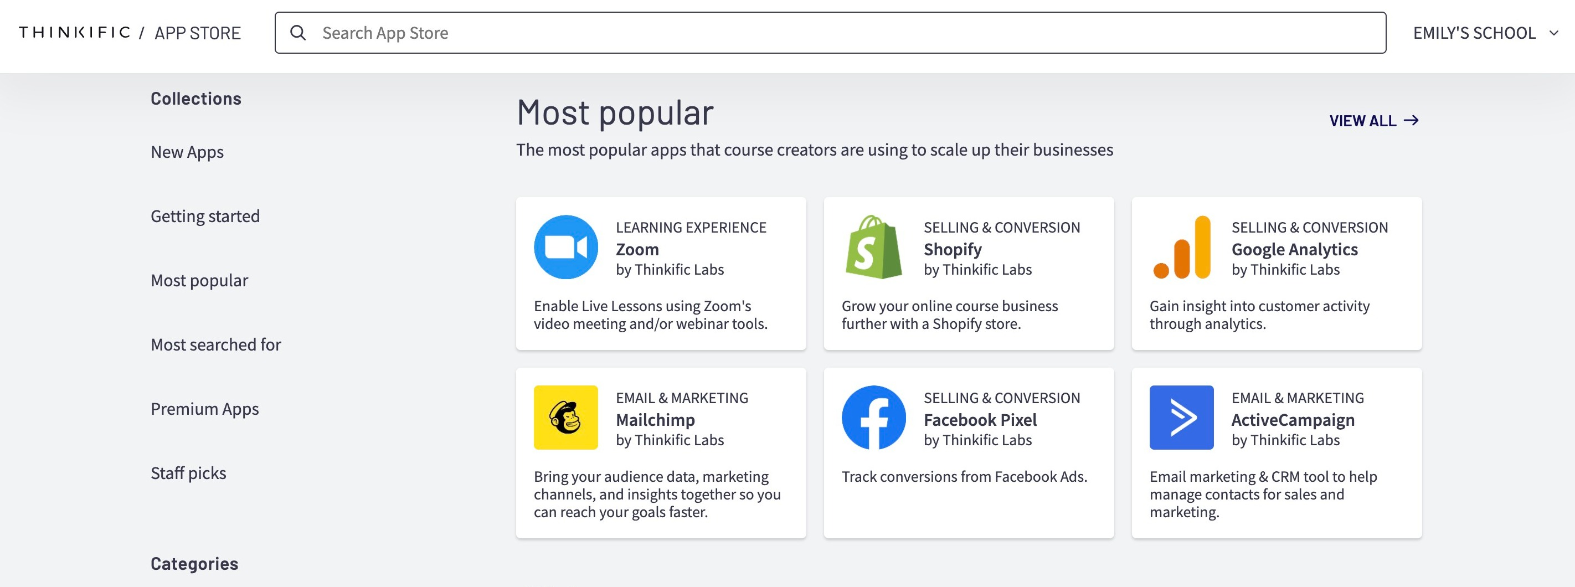Open the Most searched for collection

click(x=216, y=345)
